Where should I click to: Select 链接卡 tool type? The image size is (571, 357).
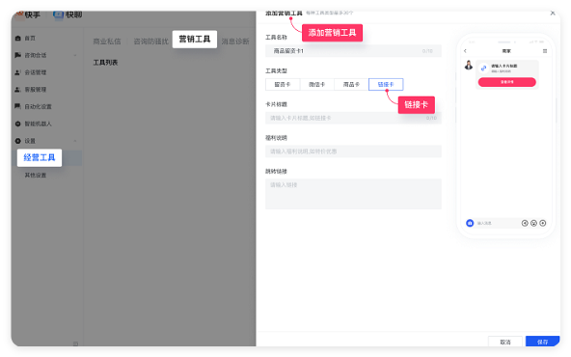[386, 84]
